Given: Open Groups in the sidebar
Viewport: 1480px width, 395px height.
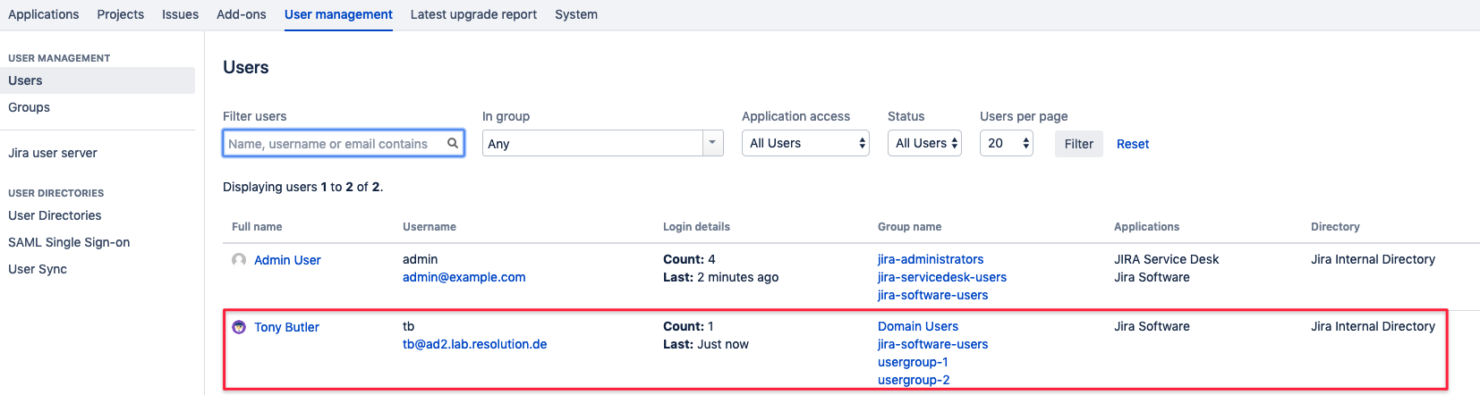Looking at the screenshot, I should pyautogui.click(x=30, y=107).
